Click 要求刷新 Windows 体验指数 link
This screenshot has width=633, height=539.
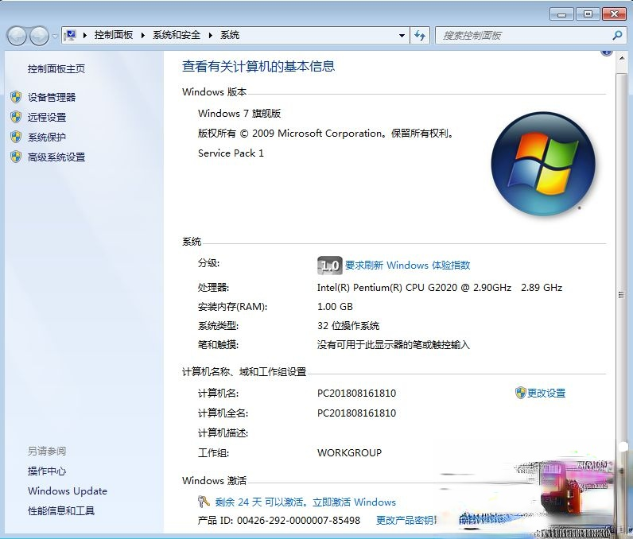(x=407, y=265)
